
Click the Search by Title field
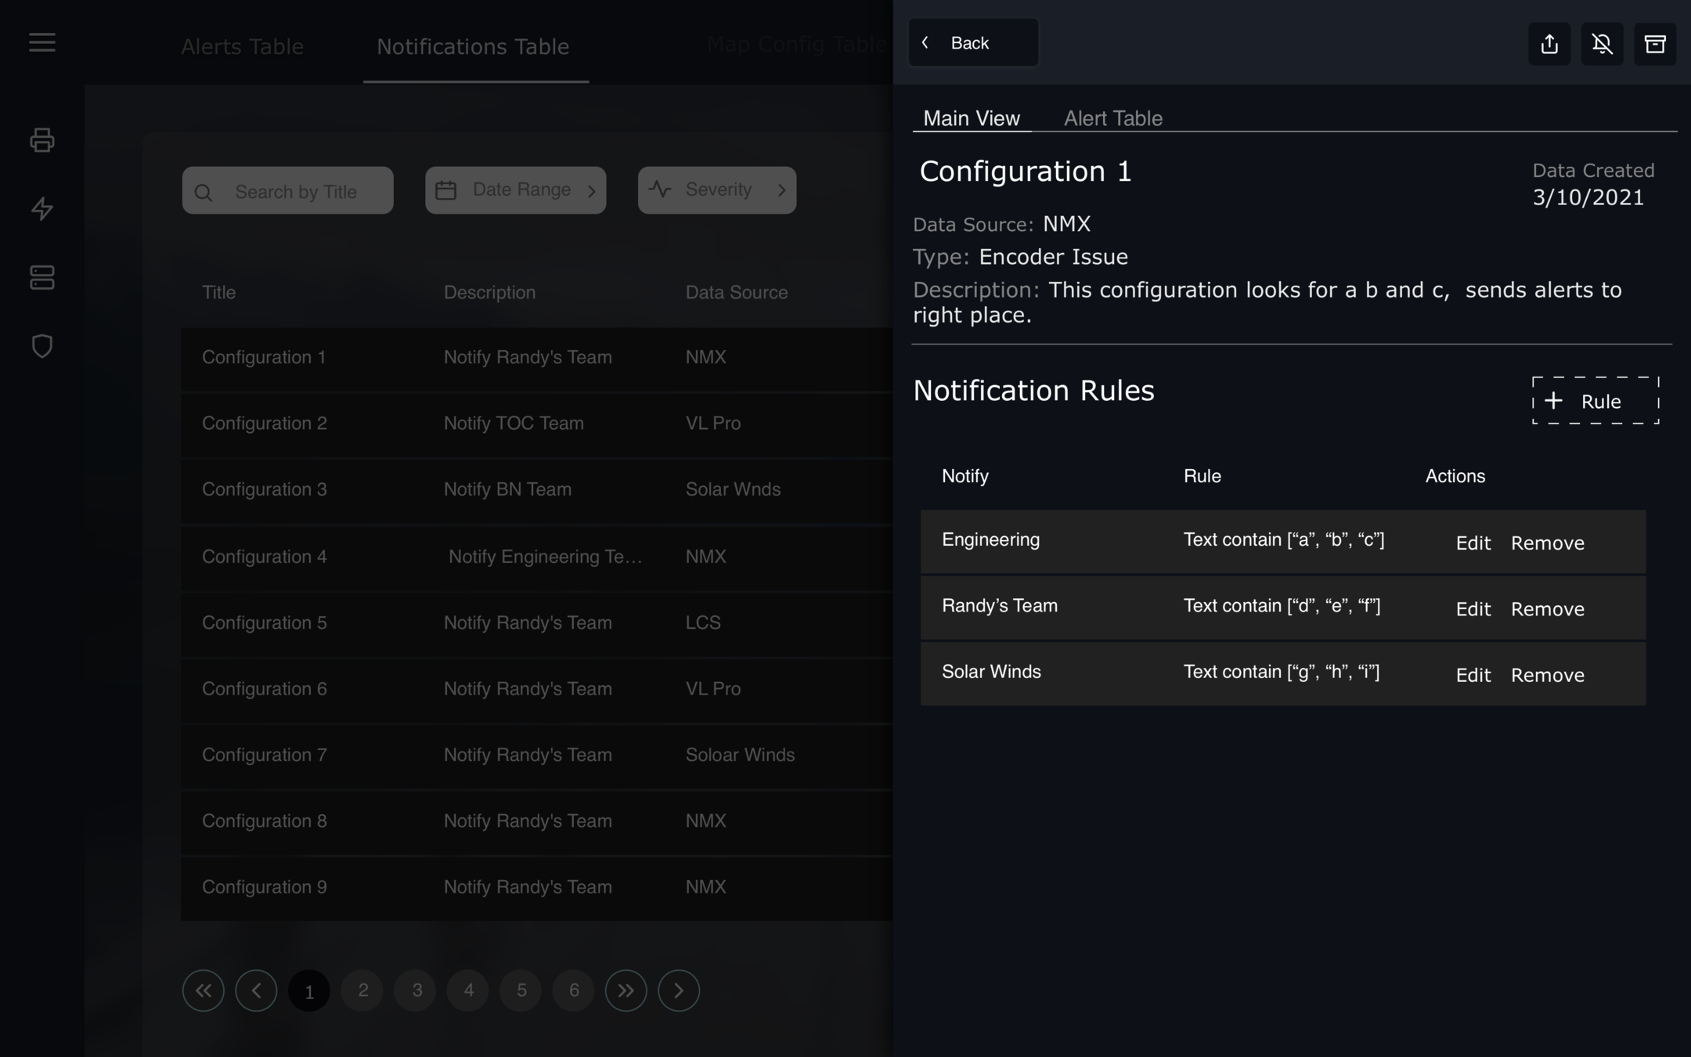(288, 191)
